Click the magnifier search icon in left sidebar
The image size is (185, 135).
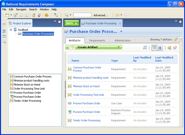pos(4,41)
